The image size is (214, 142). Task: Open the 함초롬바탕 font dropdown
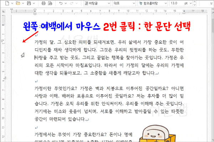pyautogui.click(x=152, y=3)
